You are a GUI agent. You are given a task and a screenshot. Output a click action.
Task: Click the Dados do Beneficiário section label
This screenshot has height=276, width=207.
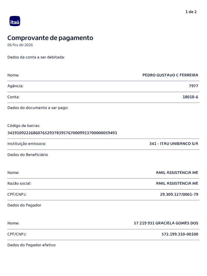tap(28, 155)
